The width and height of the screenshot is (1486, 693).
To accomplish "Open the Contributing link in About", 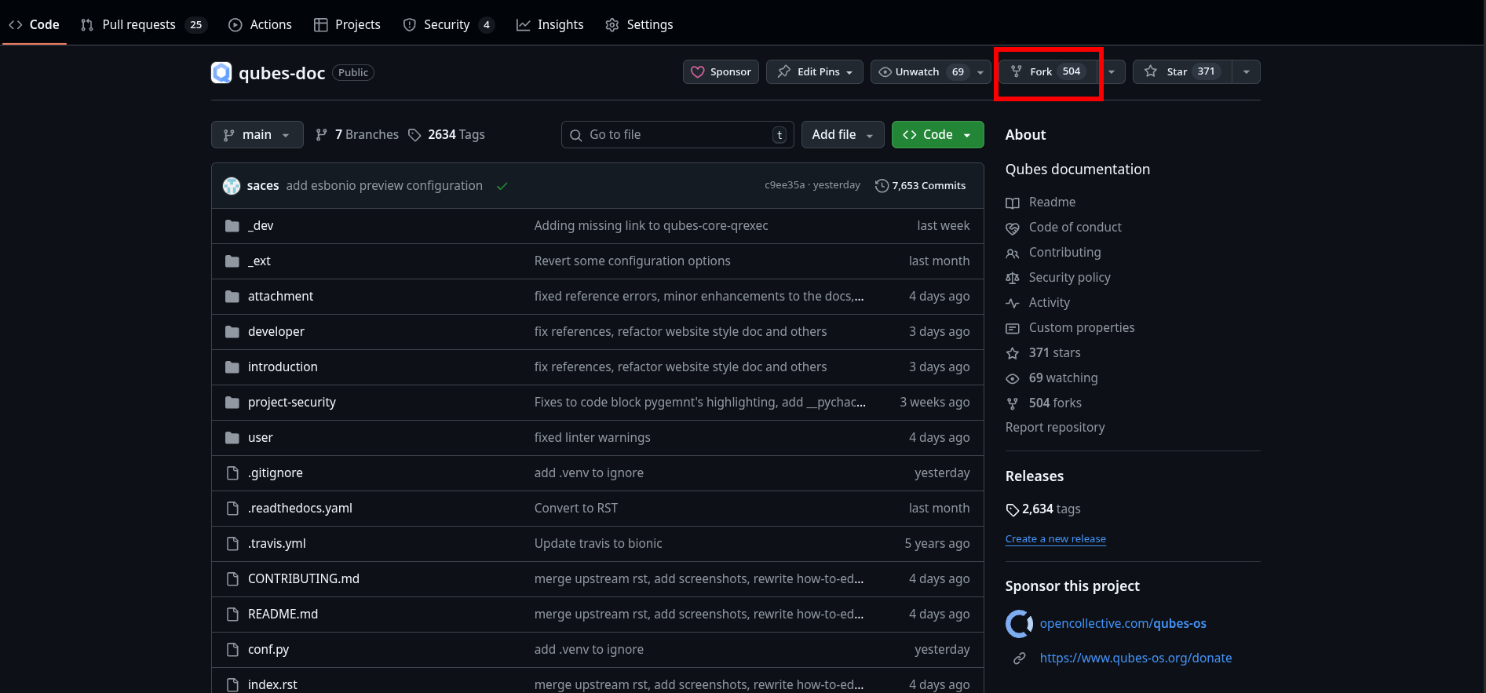I will tap(1053, 253).
